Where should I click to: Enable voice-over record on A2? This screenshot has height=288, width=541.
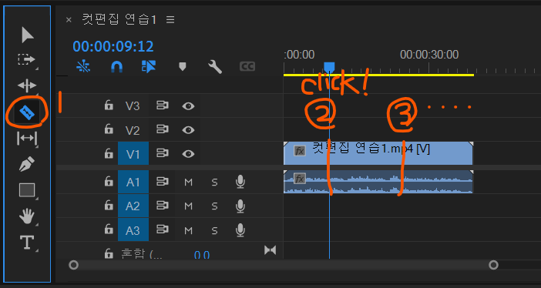240,206
